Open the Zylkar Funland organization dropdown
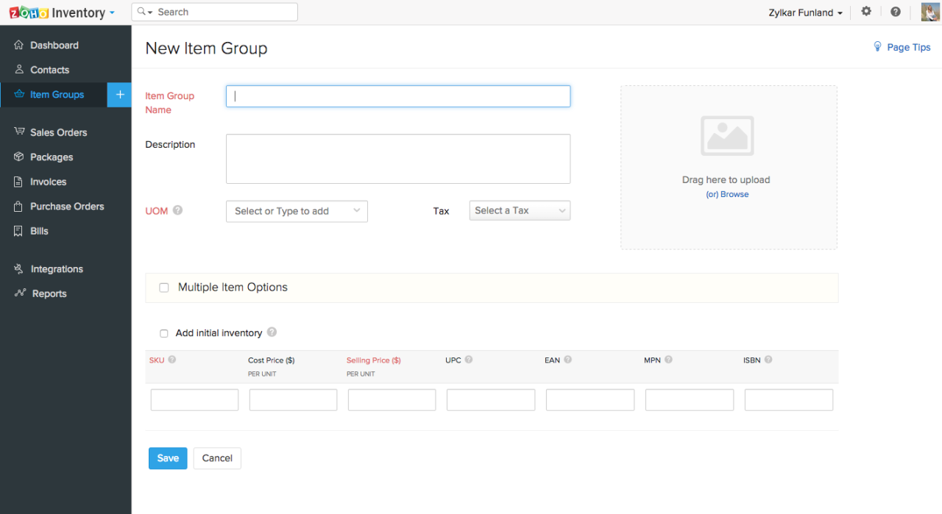Image resolution: width=942 pixels, height=514 pixels. tap(805, 12)
